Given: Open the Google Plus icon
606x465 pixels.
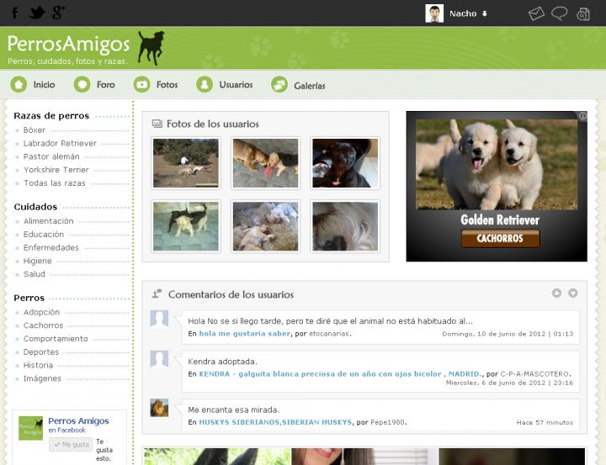Looking at the screenshot, I should click(x=59, y=13).
